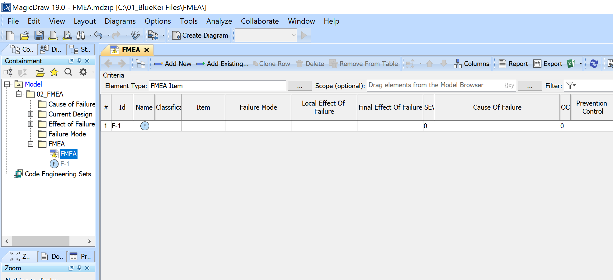Click the Print Preview icon
Viewport: 613px width, 280px height.
click(x=67, y=36)
